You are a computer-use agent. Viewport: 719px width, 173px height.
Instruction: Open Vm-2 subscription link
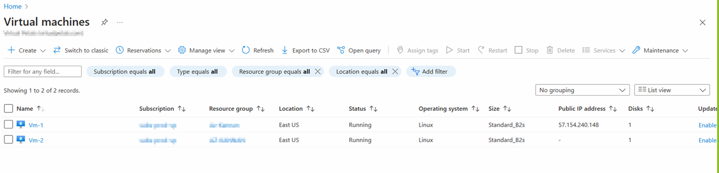157,140
